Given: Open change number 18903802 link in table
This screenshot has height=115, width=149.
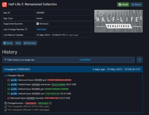Looking at the screenshot, I should tap(41, 29).
